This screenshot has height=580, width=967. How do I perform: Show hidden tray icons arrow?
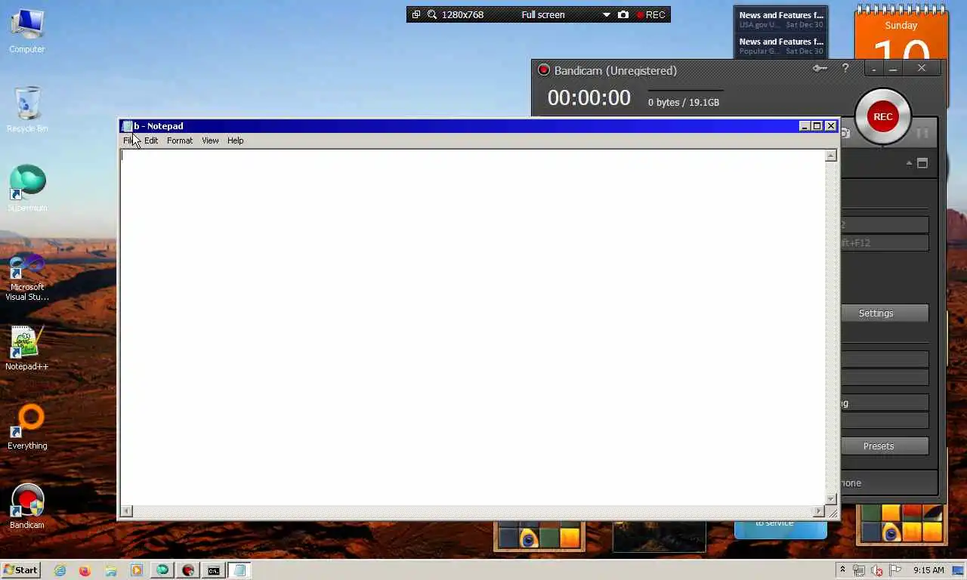click(842, 570)
